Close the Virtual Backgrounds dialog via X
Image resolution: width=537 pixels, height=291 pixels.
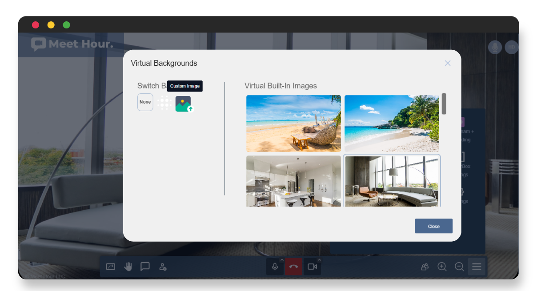click(x=448, y=63)
